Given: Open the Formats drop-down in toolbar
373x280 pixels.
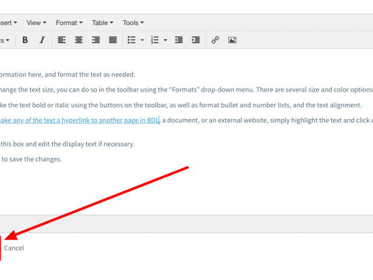Looking at the screenshot, I should point(5,40).
